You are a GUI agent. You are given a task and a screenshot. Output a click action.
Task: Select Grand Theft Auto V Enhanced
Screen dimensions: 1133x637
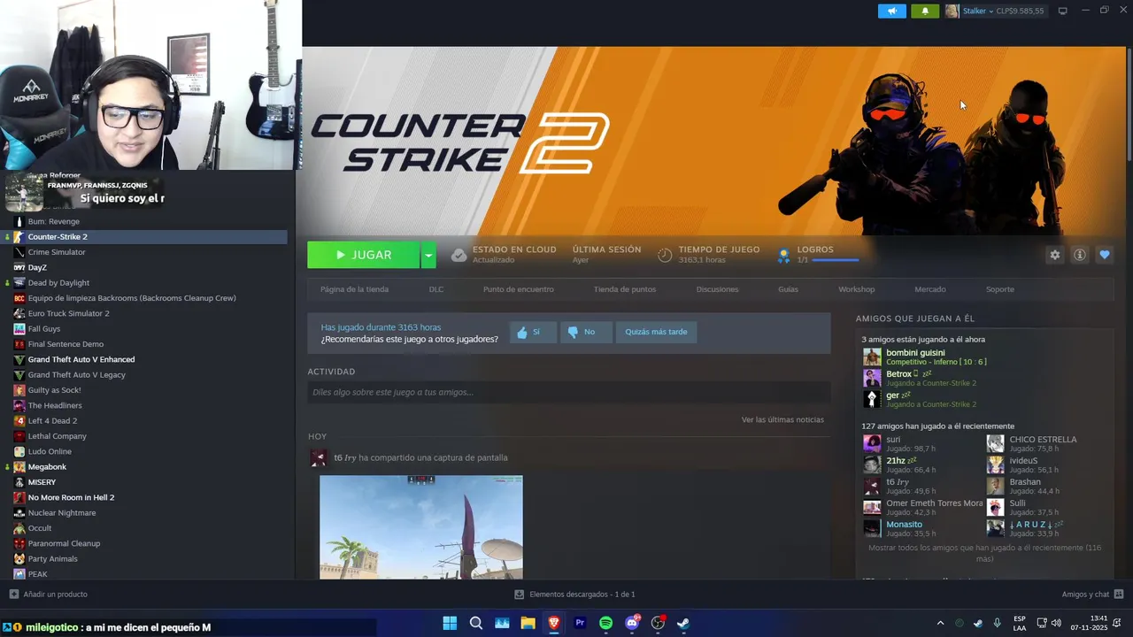pos(81,359)
